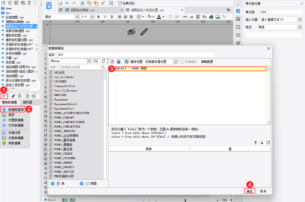Choose 数据库查询 from the menu
305x202 pixels.
[16, 110]
